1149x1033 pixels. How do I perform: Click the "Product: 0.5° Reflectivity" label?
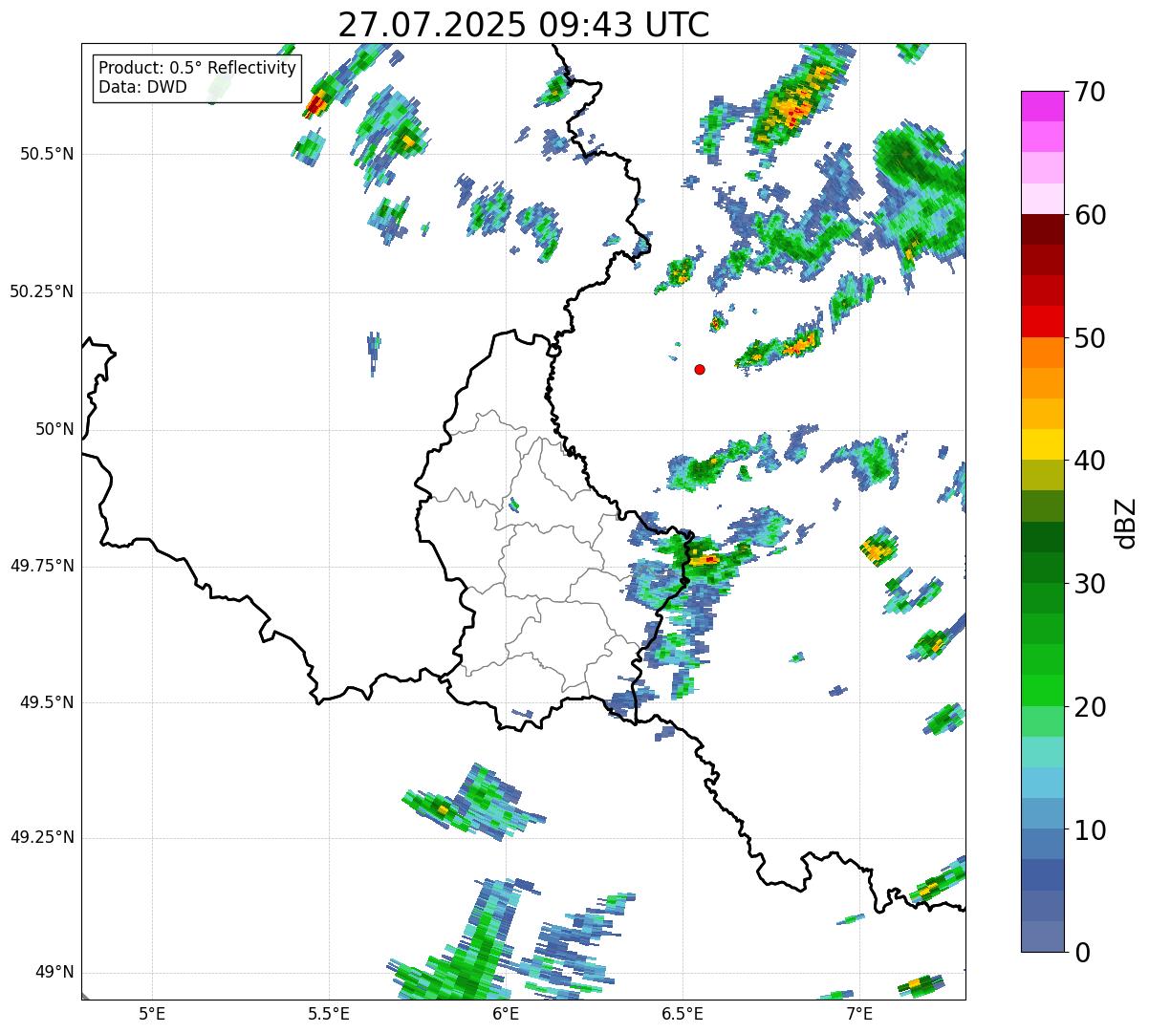click(197, 68)
